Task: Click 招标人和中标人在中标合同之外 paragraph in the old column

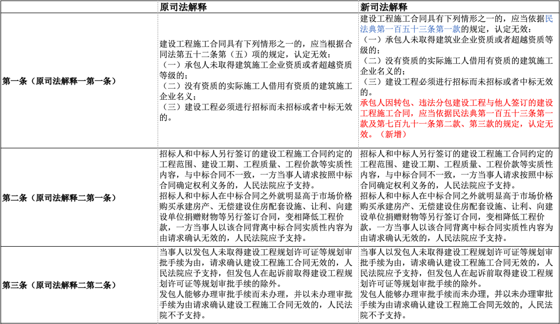Action: pyautogui.click(x=255, y=217)
